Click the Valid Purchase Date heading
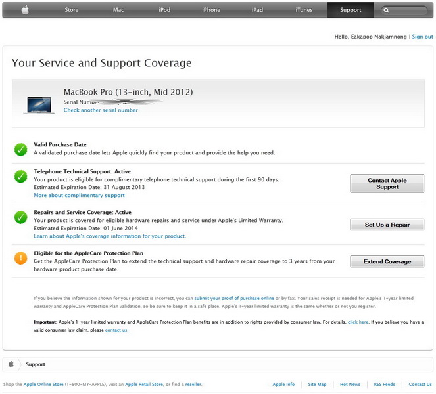This screenshot has width=436, height=394. point(60,144)
